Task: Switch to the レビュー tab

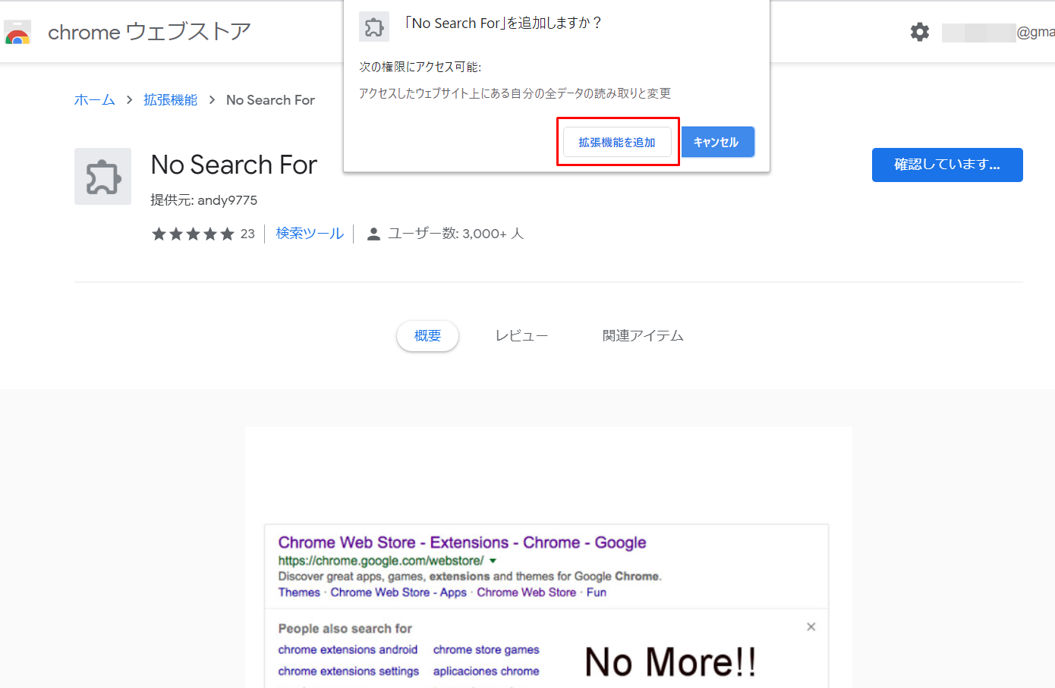Action: 521,336
